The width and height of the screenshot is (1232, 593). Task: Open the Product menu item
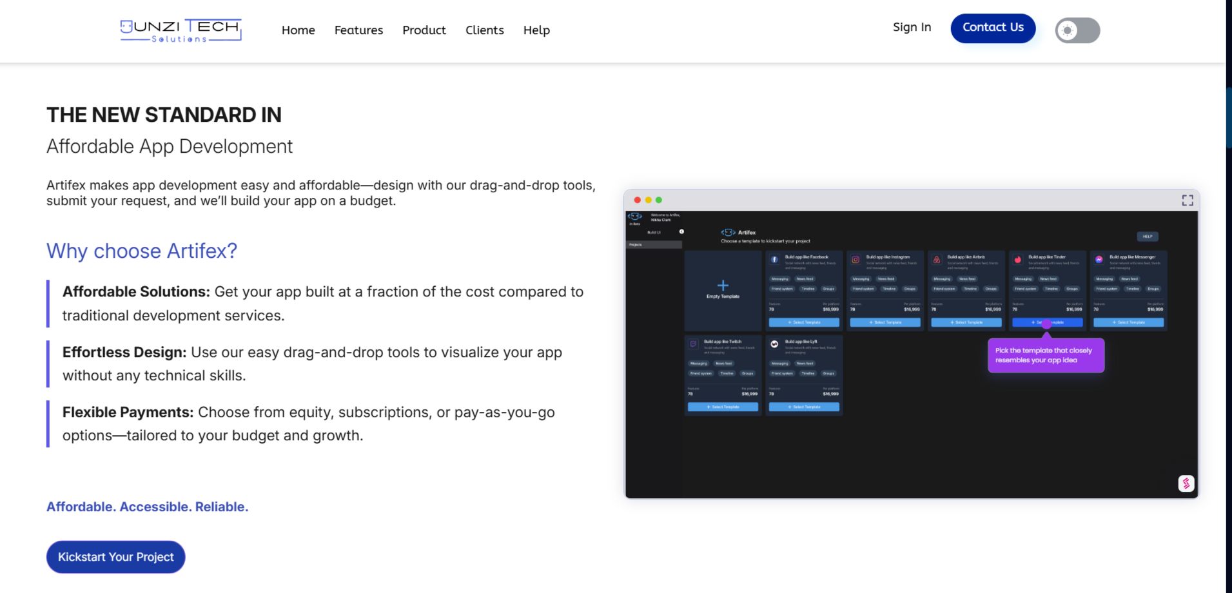(424, 30)
